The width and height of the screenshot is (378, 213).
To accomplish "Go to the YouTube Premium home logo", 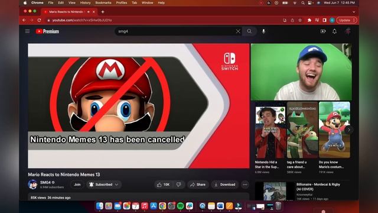I will [47, 31].
